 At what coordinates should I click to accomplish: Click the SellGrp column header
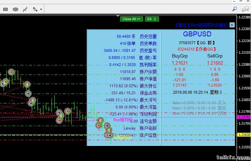click(x=215, y=56)
